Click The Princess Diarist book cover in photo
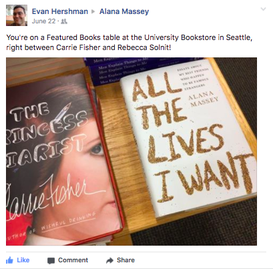 [x=63, y=159]
